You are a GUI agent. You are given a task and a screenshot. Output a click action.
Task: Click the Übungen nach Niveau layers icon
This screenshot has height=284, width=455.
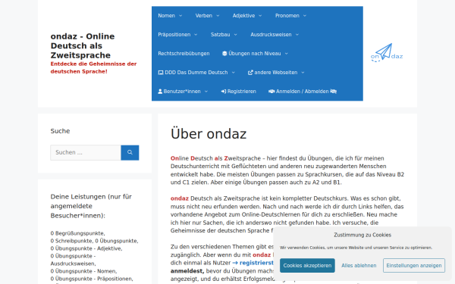(x=224, y=54)
